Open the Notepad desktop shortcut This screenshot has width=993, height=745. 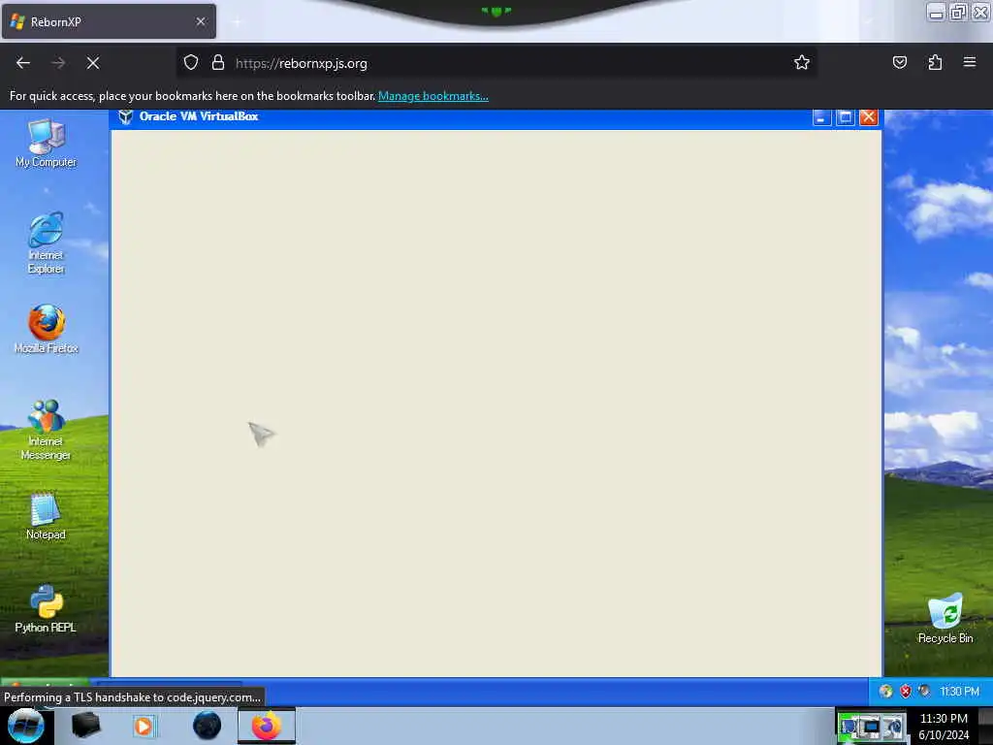[x=46, y=516]
